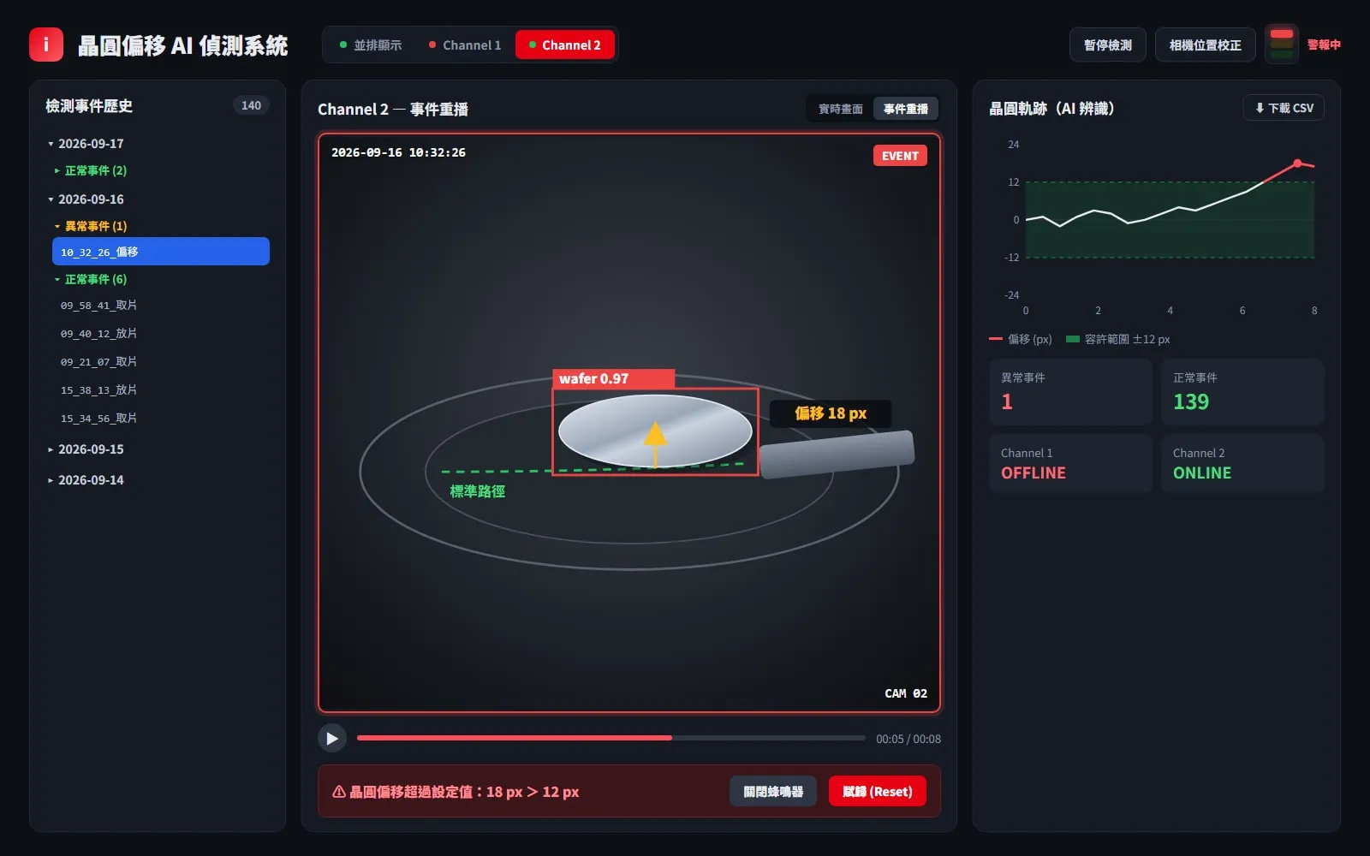This screenshot has width=1370, height=856.
Task: Select event 10_32_26_偏移
Action: click(161, 252)
